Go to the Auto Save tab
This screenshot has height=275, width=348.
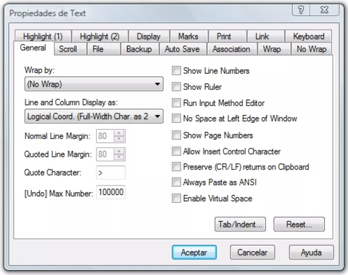point(182,49)
